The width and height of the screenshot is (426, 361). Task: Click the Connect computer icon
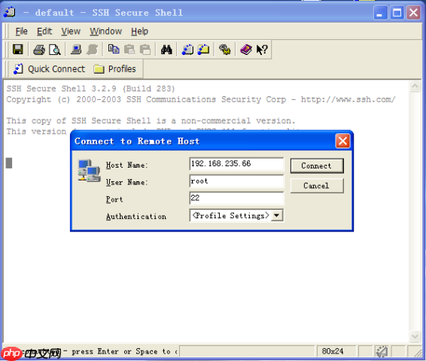[x=76, y=50]
